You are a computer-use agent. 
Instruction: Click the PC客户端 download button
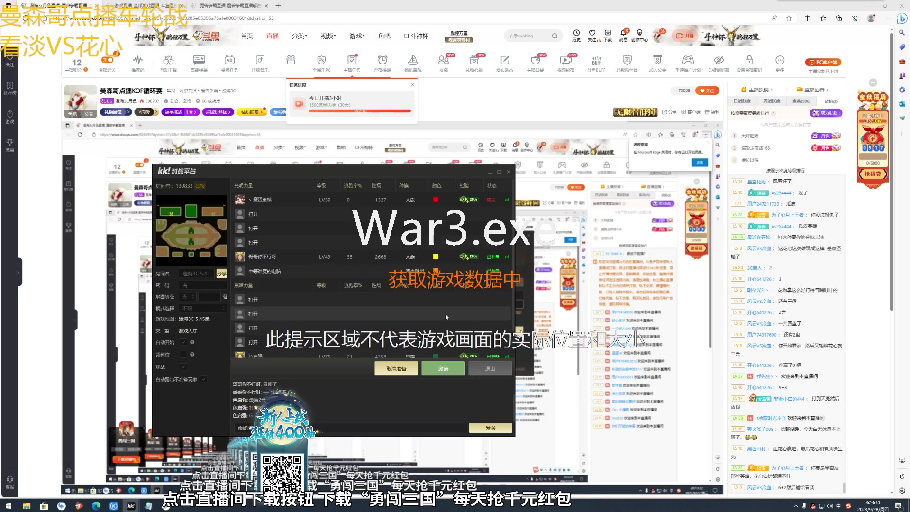[x=823, y=62]
